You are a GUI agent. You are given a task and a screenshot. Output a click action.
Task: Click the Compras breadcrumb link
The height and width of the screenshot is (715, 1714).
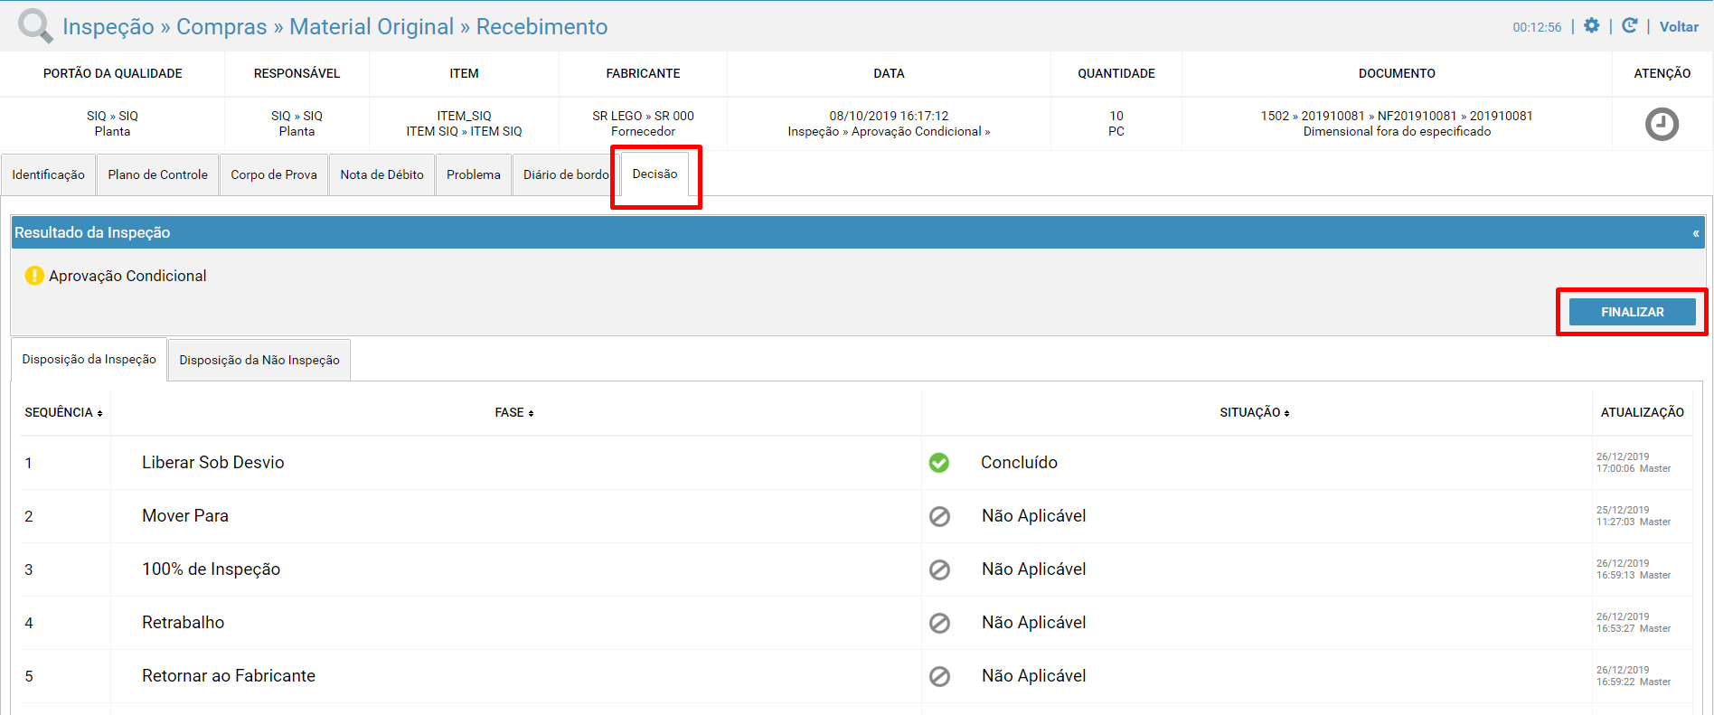pyautogui.click(x=221, y=26)
